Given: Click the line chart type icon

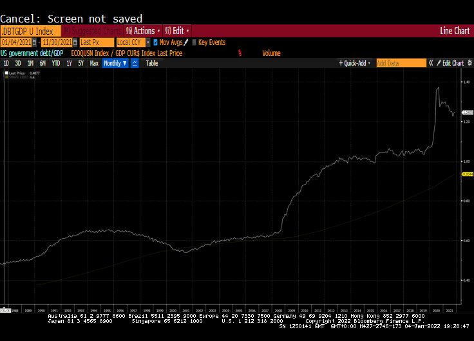Looking at the screenshot, I should (135, 63).
